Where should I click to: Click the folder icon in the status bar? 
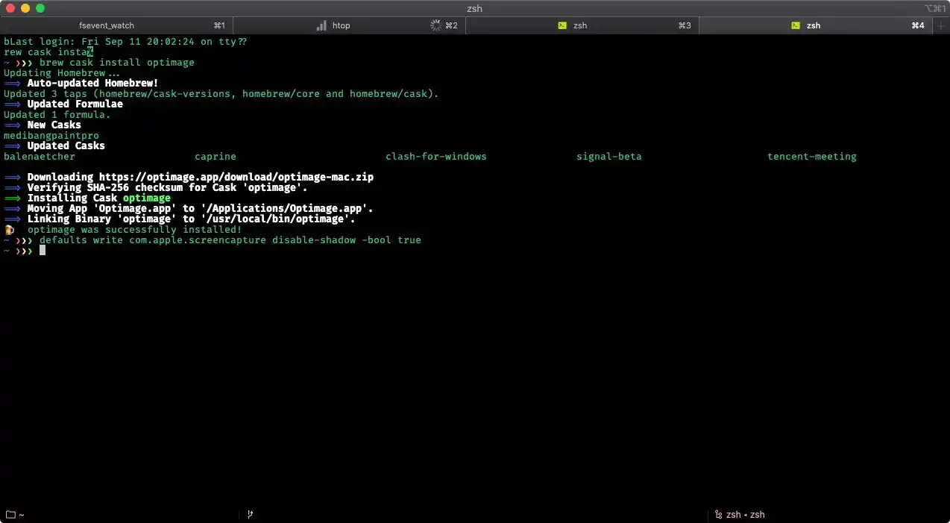tap(9, 514)
